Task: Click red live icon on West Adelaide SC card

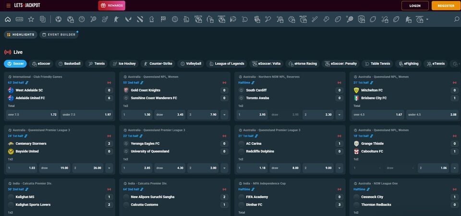Action: tap(109, 83)
